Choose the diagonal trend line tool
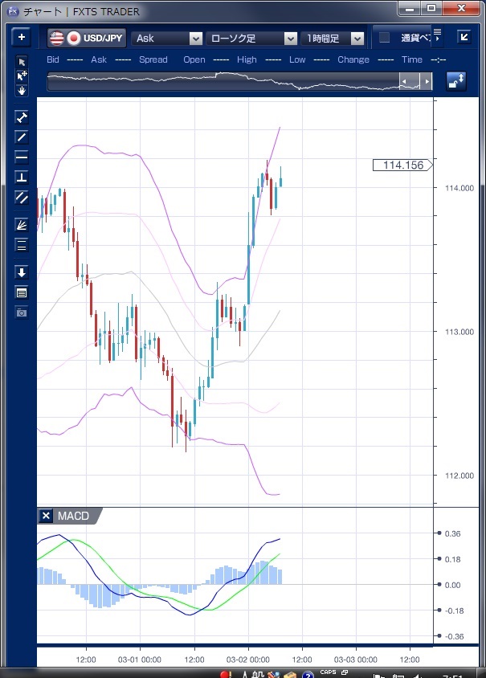 pyautogui.click(x=22, y=137)
